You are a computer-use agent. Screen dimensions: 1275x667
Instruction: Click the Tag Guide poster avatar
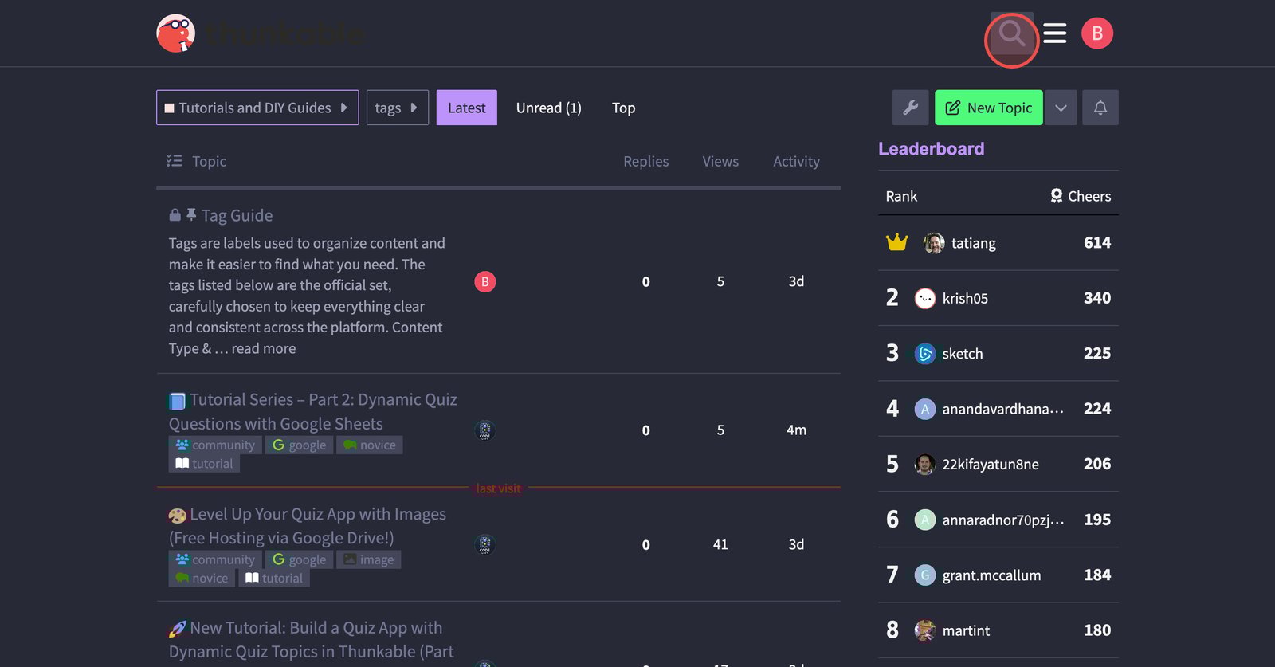[484, 282]
